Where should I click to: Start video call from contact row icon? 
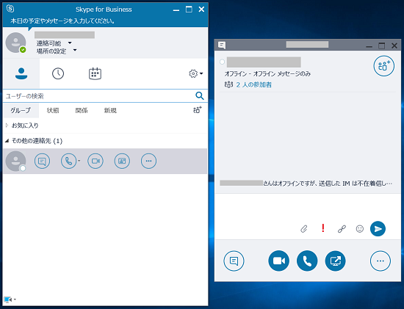95,161
